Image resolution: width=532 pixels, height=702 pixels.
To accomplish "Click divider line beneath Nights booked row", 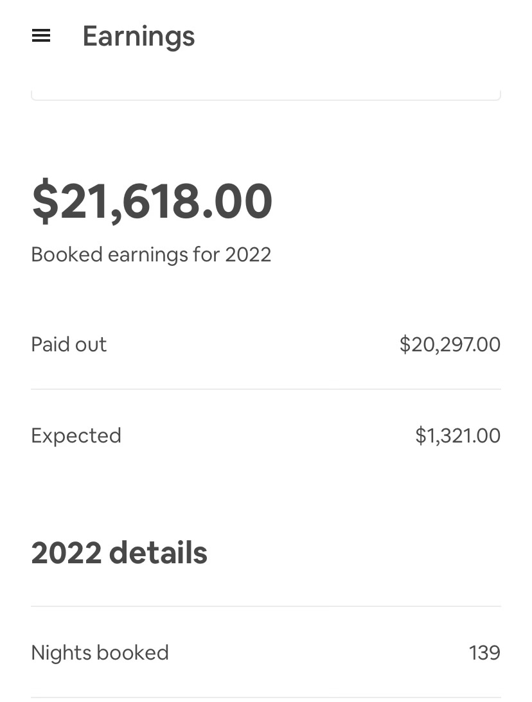I will (x=266, y=698).
